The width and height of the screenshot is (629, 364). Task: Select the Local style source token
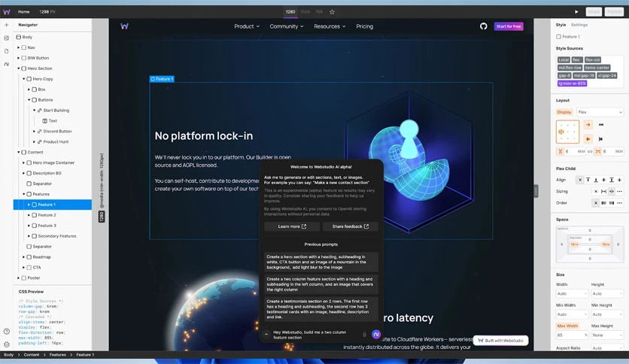564,59
